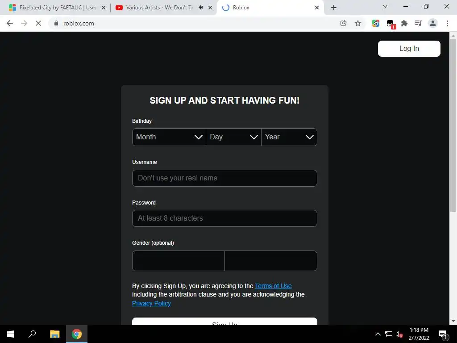457x343 pixels.
Task: Close the Various Artists YouTube tab
Action: [210, 8]
